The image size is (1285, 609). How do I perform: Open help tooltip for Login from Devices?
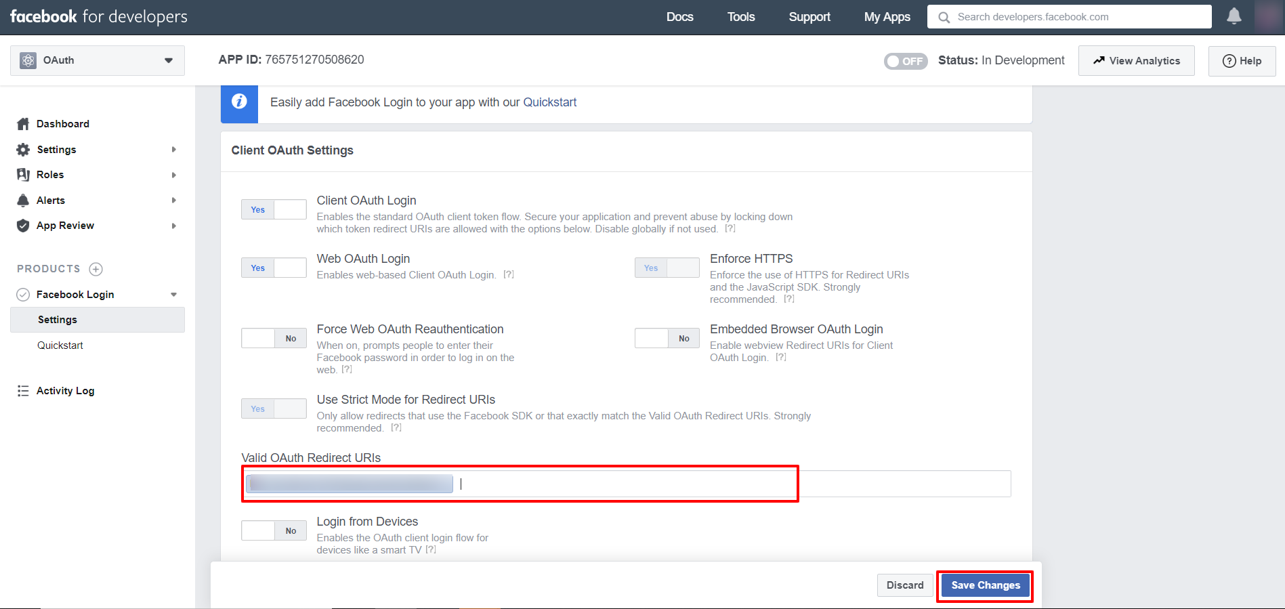pyautogui.click(x=431, y=550)
